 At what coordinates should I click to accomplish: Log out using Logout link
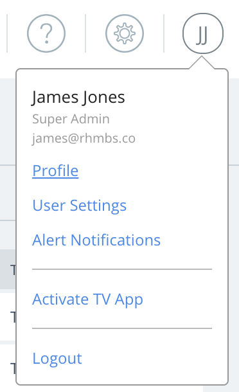[x=57, y=359]
